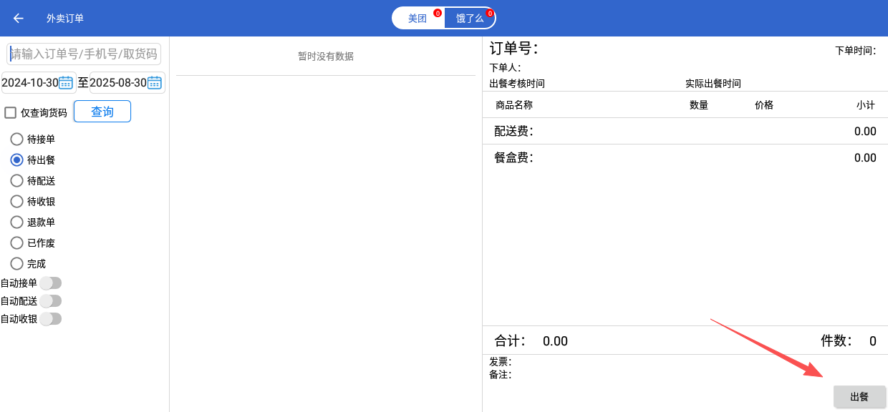Select the 待配送 radio option
Image resolution: width=888 pixels, height=412 pixels.
click(x=16, y=181)
